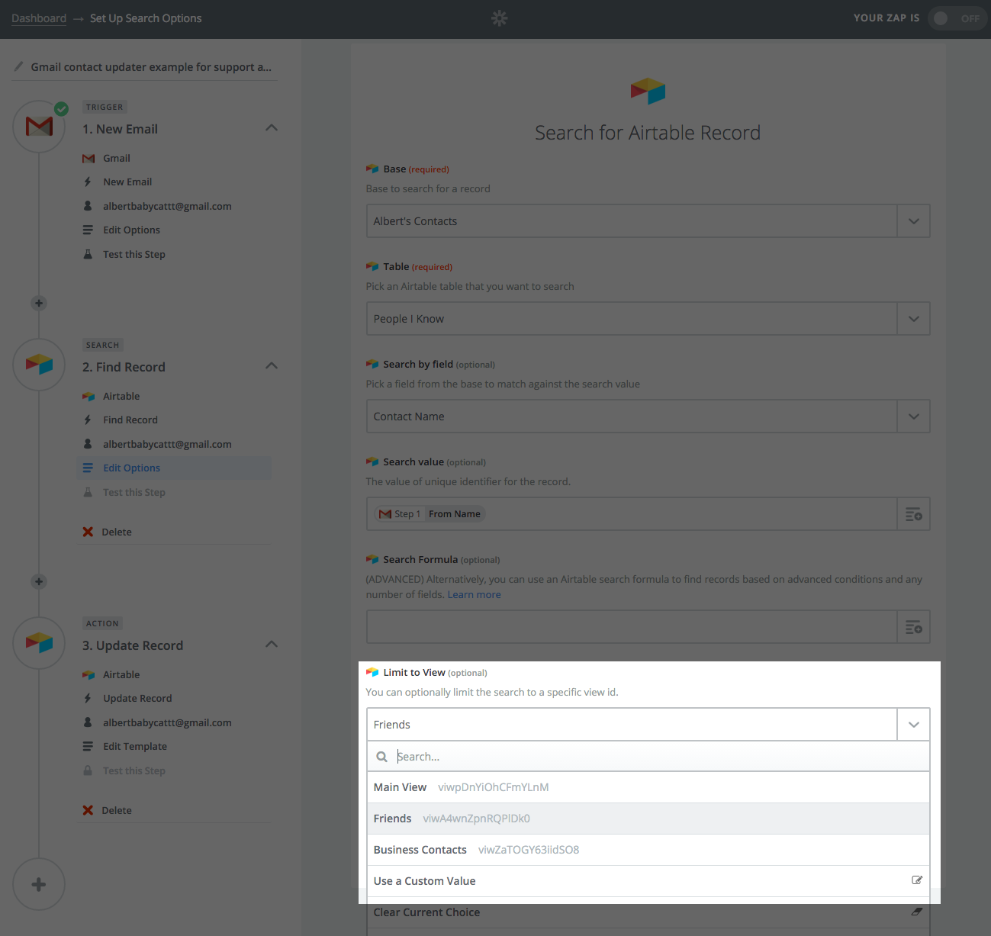This screenshot has width=991, height=936.
Task: Click the Airtable logo above the form title
Action: click(x=648, y=91)
